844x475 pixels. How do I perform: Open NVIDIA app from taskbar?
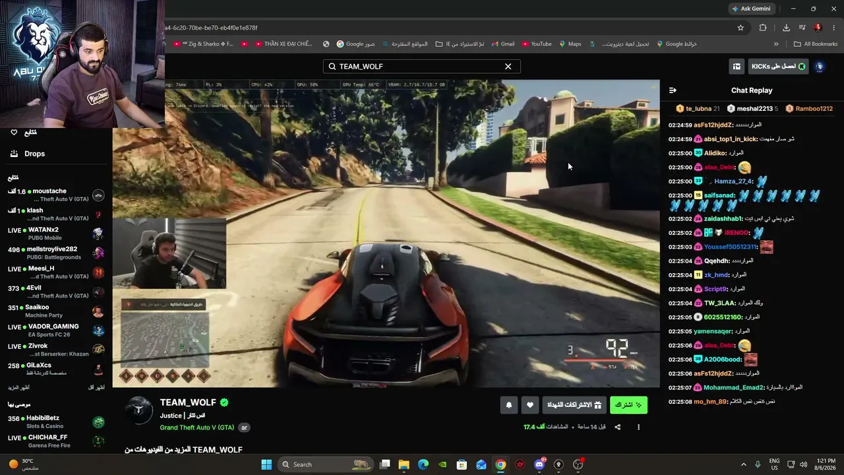(x=442, y=464)
